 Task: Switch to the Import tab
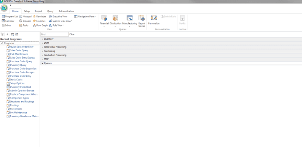[38, 11]
